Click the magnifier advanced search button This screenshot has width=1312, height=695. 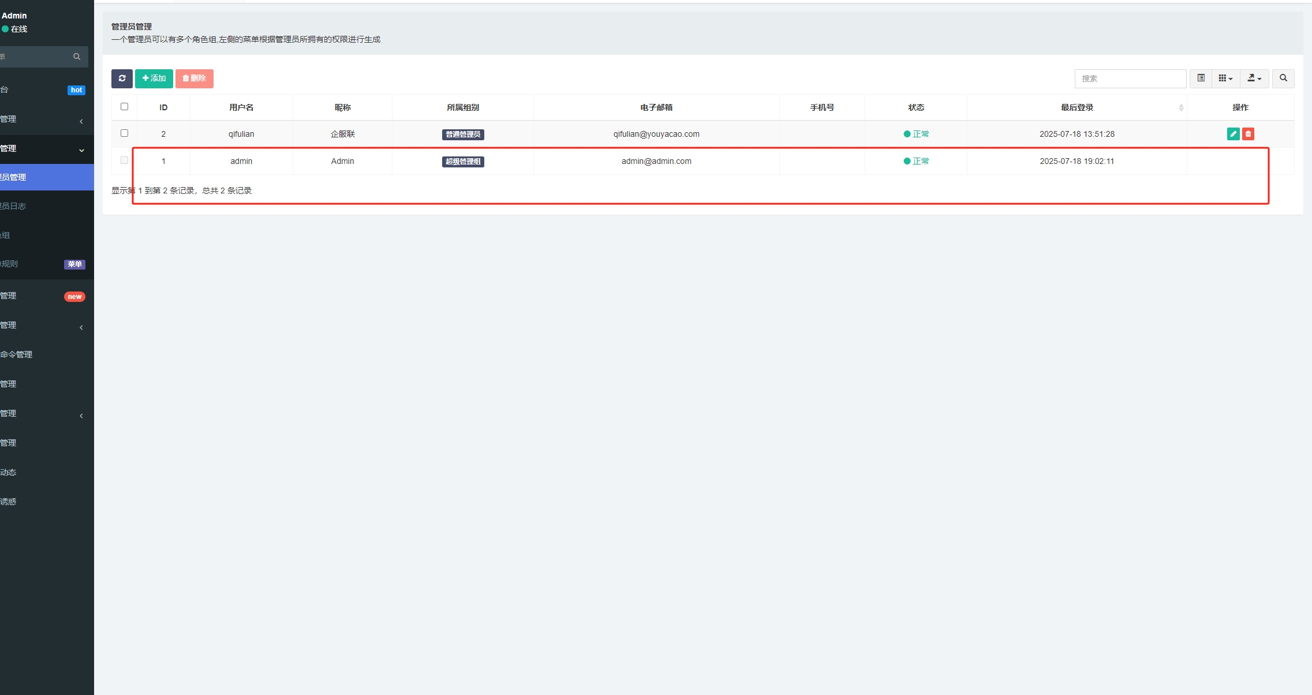pos(1283,79)
